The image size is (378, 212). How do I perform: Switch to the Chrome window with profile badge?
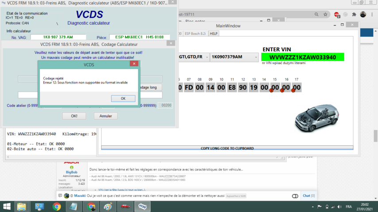pos(91,206)
